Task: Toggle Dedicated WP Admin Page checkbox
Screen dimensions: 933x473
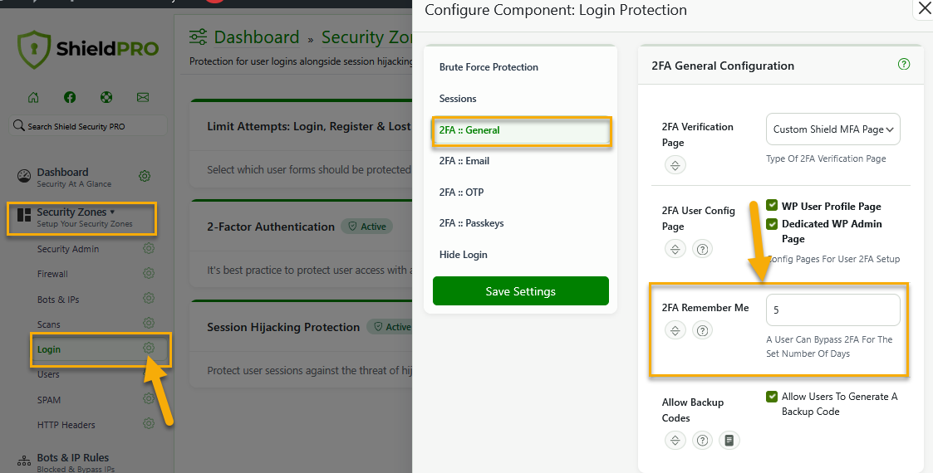Action: click(772, 223)
